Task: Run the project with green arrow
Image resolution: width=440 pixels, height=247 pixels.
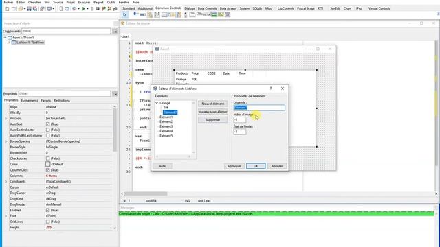Action: pyautogui.click(x=83, y=9)
